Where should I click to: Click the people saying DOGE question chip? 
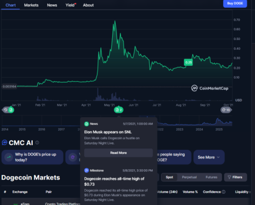174,157
